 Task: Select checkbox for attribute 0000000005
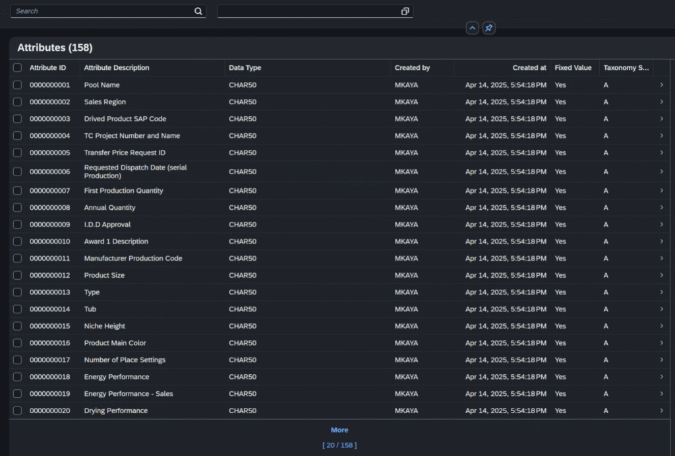tap(17, 153)
